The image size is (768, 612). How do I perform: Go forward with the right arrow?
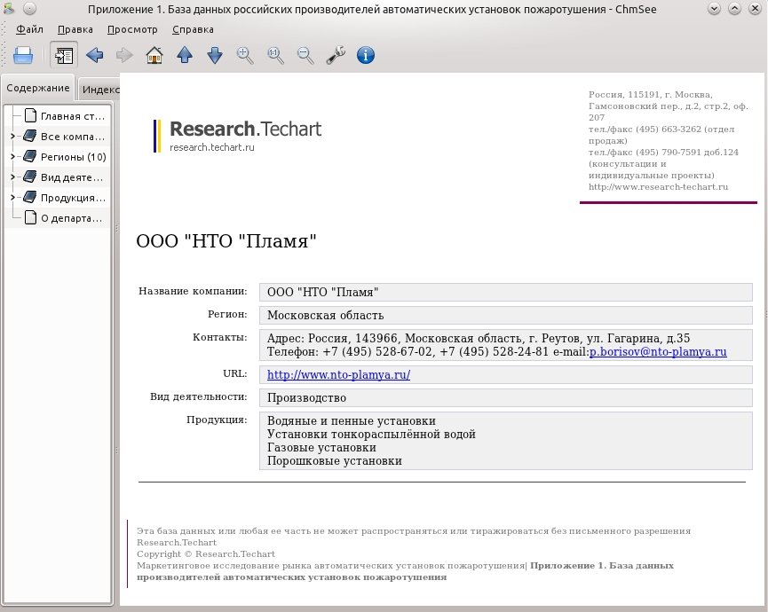(124, 55)
